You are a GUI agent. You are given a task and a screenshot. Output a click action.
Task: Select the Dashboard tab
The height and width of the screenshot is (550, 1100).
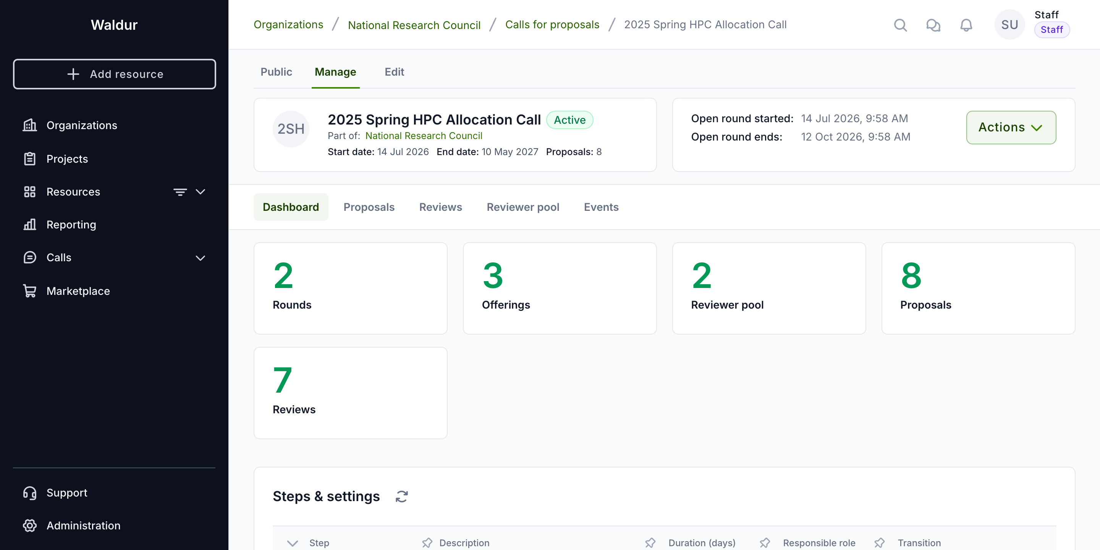(291, 207)
